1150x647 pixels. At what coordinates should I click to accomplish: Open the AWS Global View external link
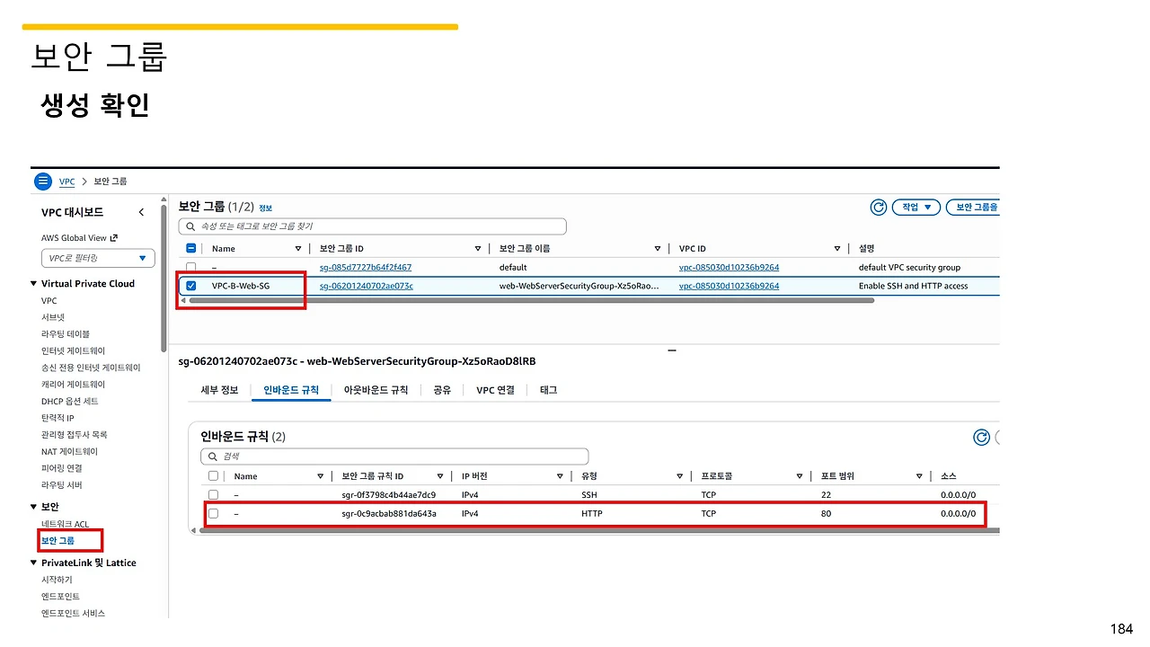pos(80,238)
